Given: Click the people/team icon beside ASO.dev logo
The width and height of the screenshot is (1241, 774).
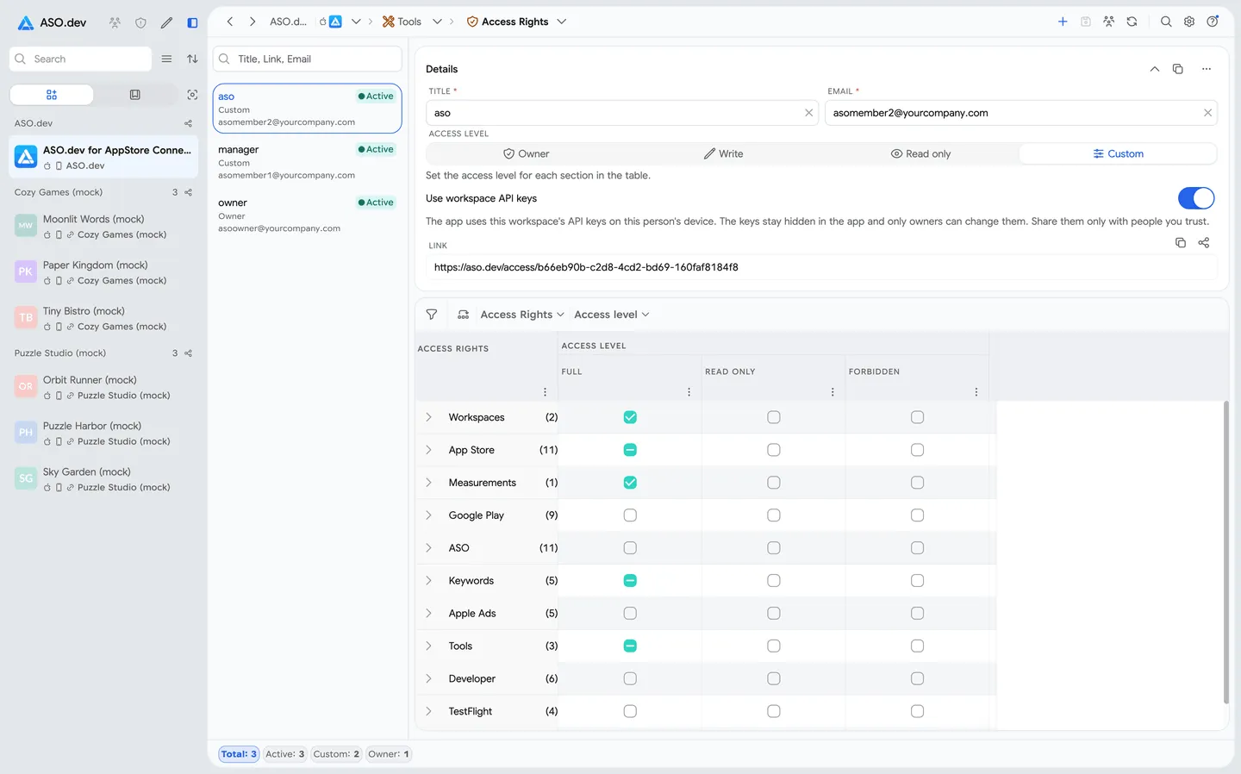Looking at the screenshot, I should 115,22.
